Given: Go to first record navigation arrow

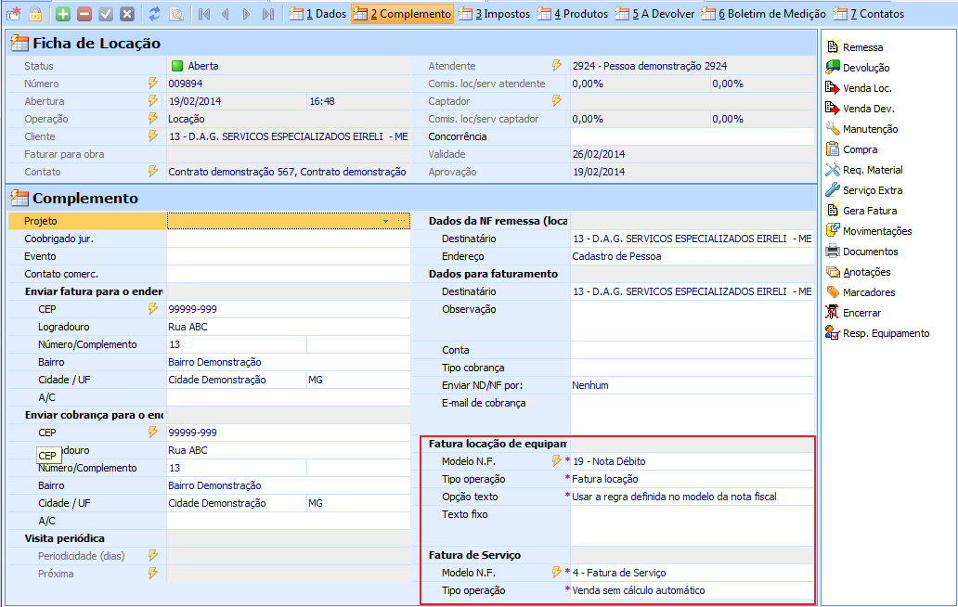Looking at the screenshot, I should [x=204, y=13].
